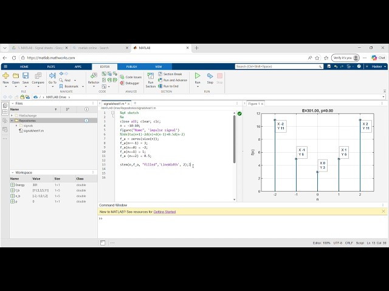Screen dimensions: 389x291
Task: Click the Go To icon
Action: tap(52, 76)
